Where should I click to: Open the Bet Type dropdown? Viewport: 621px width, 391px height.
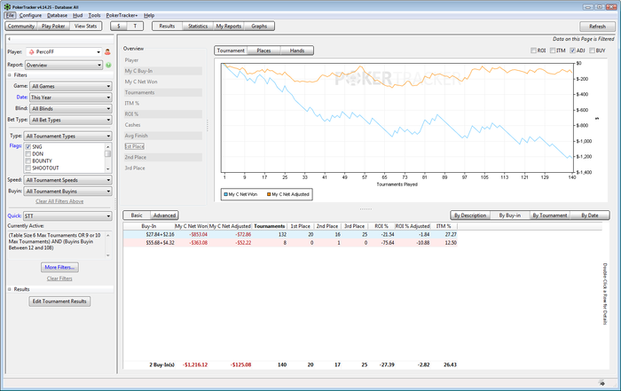pyautogui.click(x=71, y=120)
